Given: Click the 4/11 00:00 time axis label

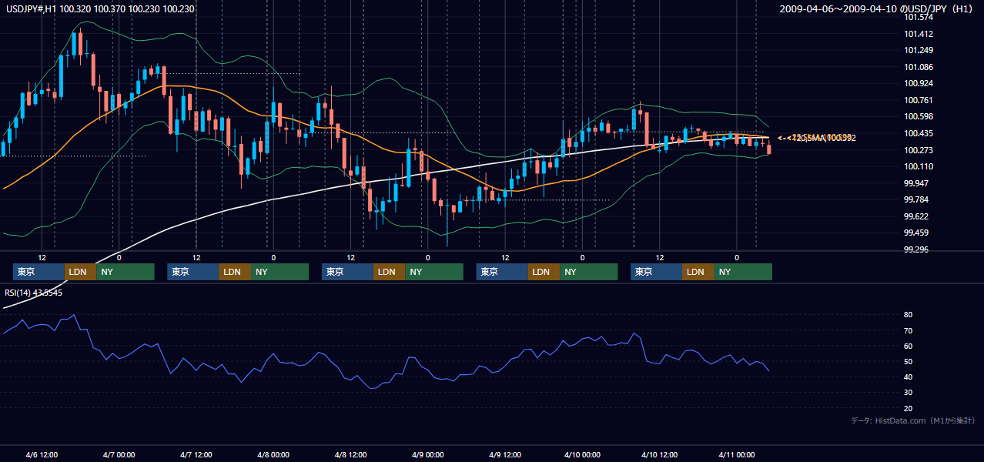Looking at the screenshot, I should 736,454.
